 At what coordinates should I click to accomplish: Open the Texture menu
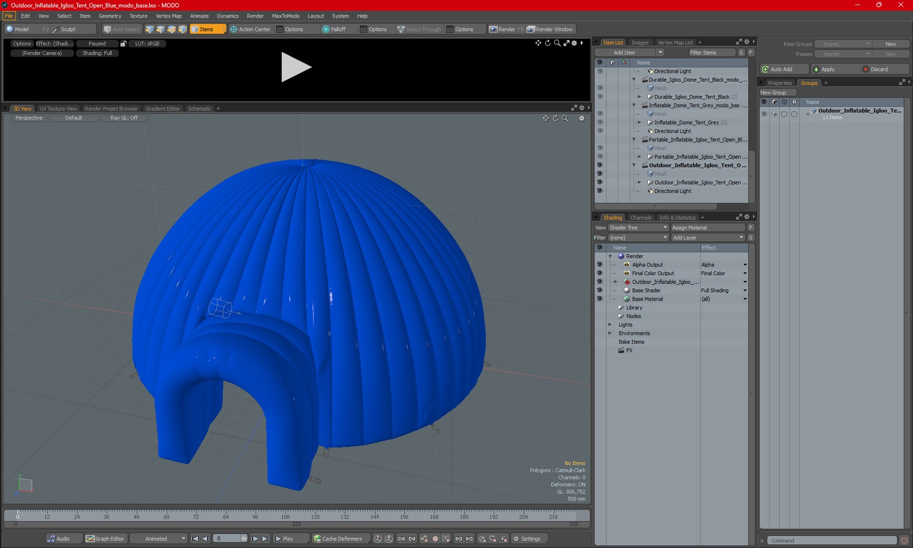[x=138, y=16]
